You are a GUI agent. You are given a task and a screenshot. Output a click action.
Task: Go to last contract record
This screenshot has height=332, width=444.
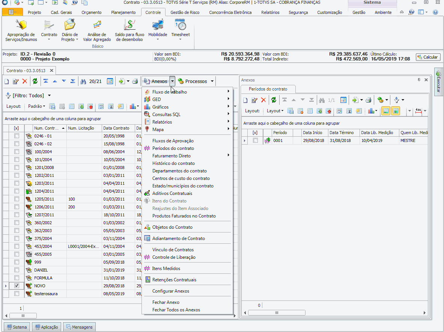pos(73,81)
